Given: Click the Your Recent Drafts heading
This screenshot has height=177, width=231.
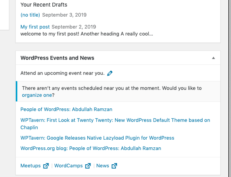Looking at the screenshot, I should [44, 5].
